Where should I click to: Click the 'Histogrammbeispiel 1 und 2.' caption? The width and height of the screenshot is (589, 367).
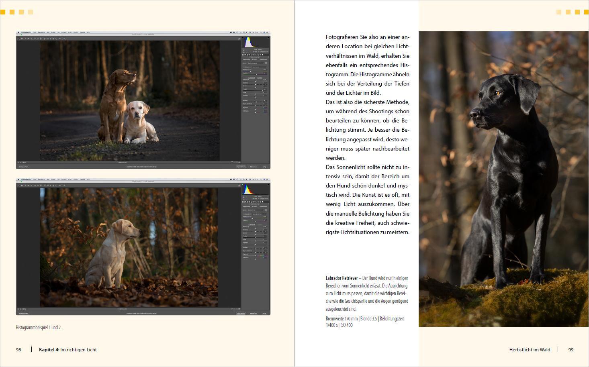39,328
